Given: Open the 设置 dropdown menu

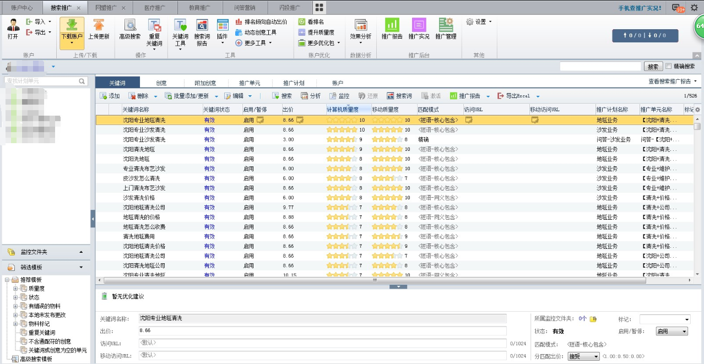Looking at the screenshot, I should (x=479, y=22).
